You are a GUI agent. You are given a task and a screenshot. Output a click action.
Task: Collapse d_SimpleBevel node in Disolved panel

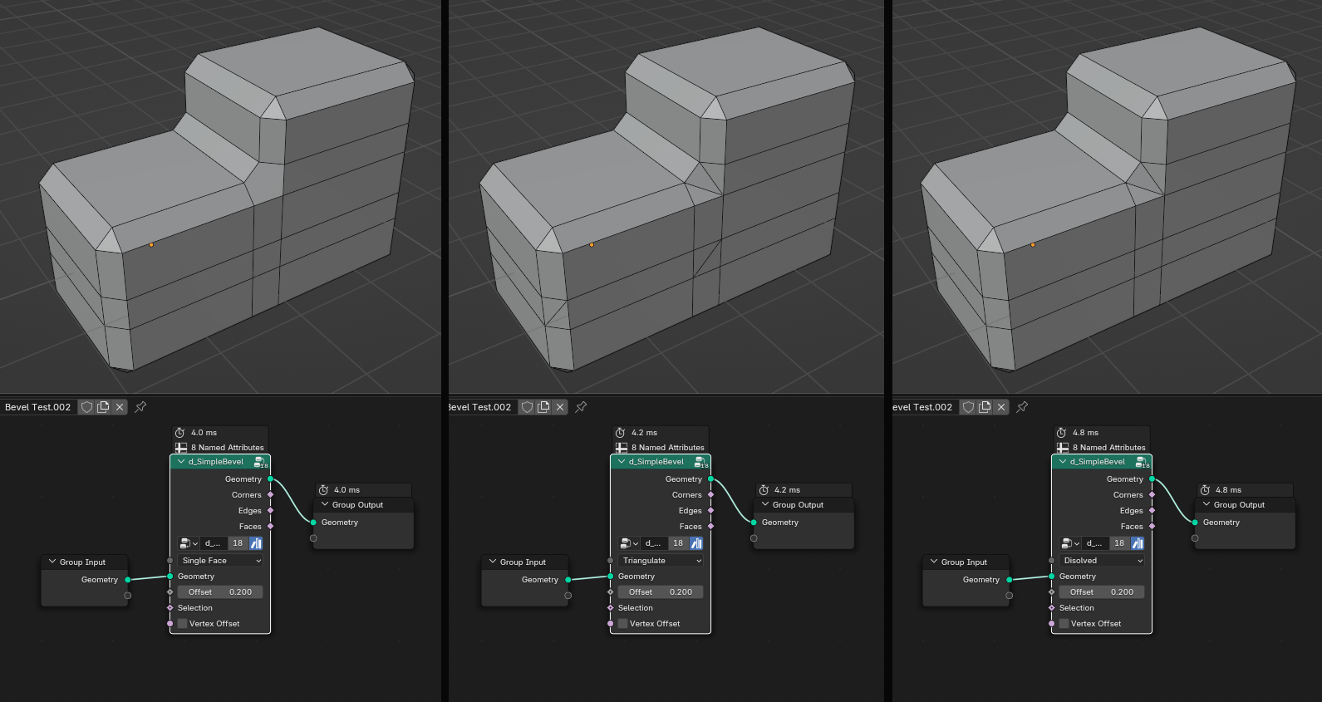pos(1063,462)
